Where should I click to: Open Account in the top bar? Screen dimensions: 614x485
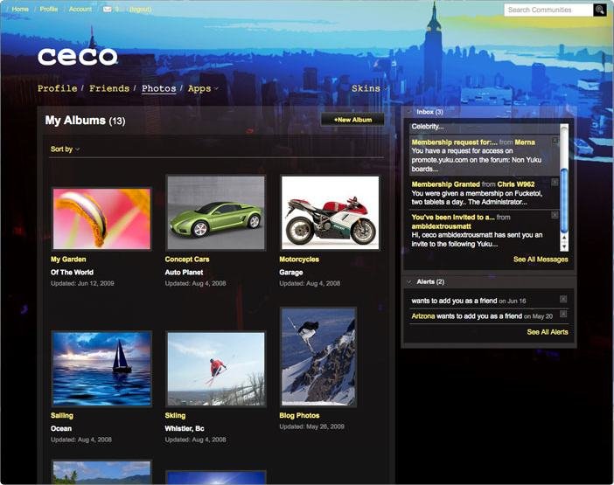point(80,9)
